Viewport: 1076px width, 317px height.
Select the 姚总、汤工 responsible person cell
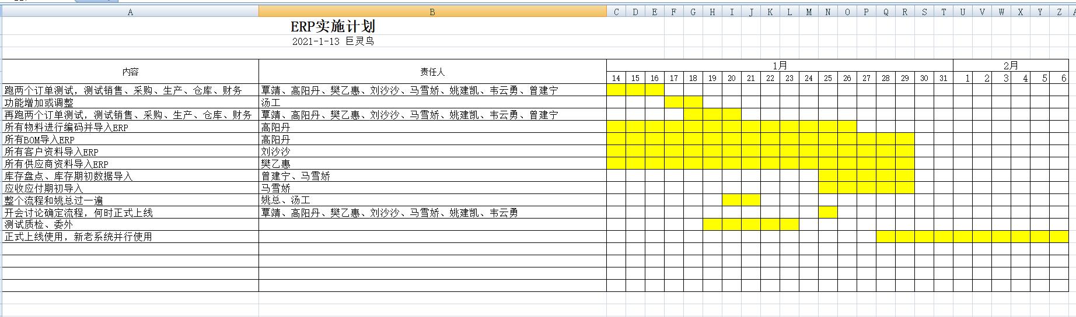[x=432, y=200]
